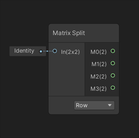The height and width of the screenshot is (138, 139).
Task: Click the In(2x2) input label
Action: [70, 52]
